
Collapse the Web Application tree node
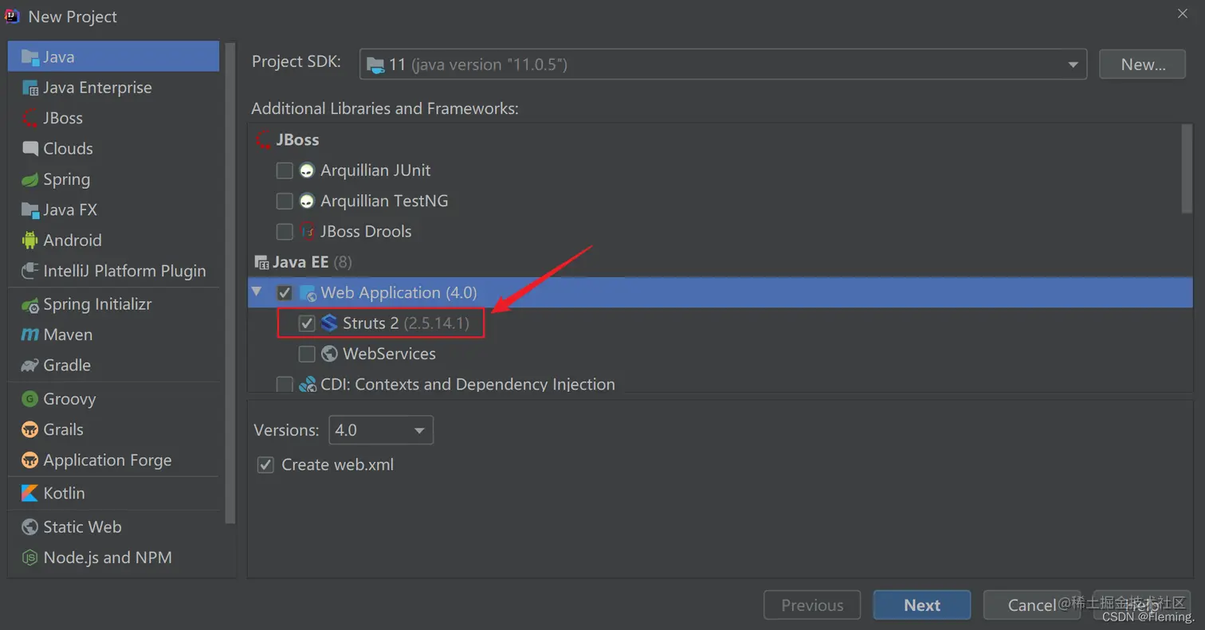(x=257, y=292)
